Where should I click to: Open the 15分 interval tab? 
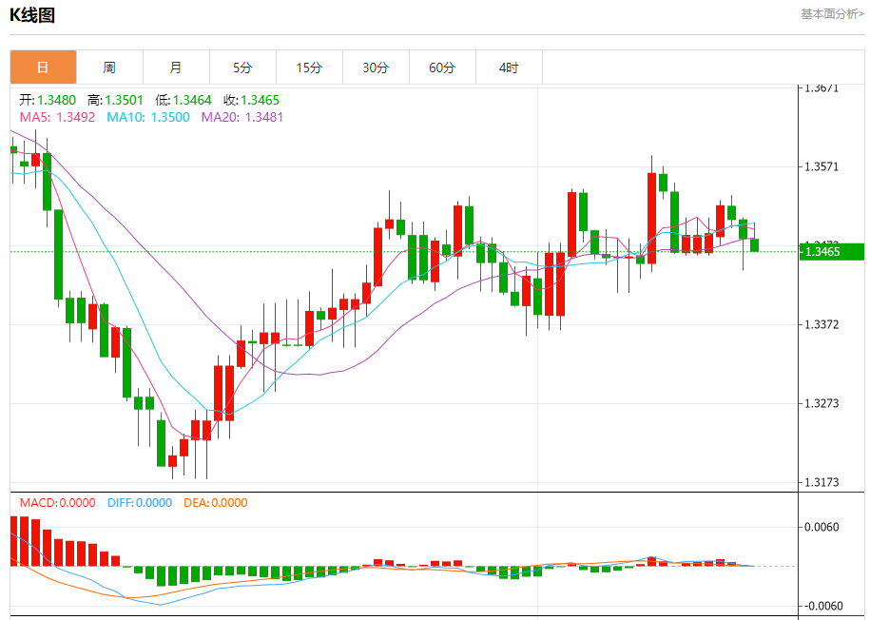click(x=310, y=68)
